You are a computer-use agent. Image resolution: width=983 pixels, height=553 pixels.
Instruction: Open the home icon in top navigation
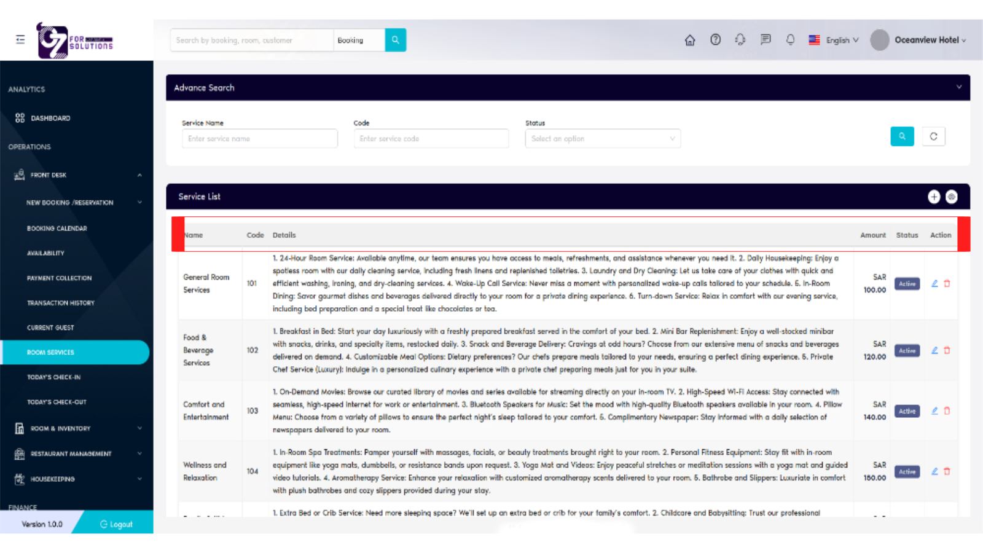[689, 39]
